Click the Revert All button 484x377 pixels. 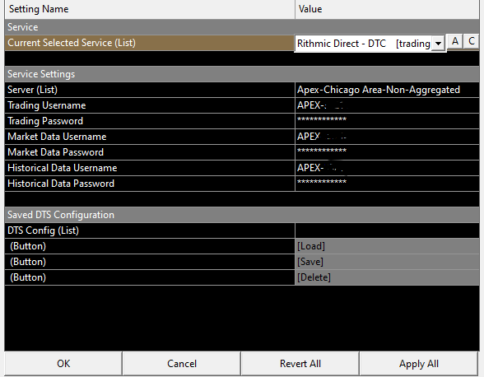300,363
